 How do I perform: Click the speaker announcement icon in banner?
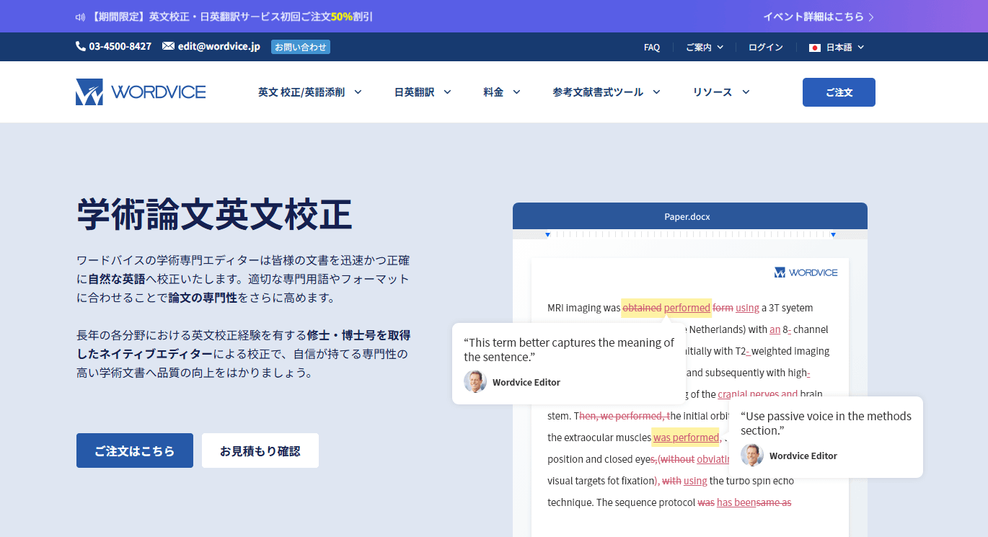click(80, 17)
